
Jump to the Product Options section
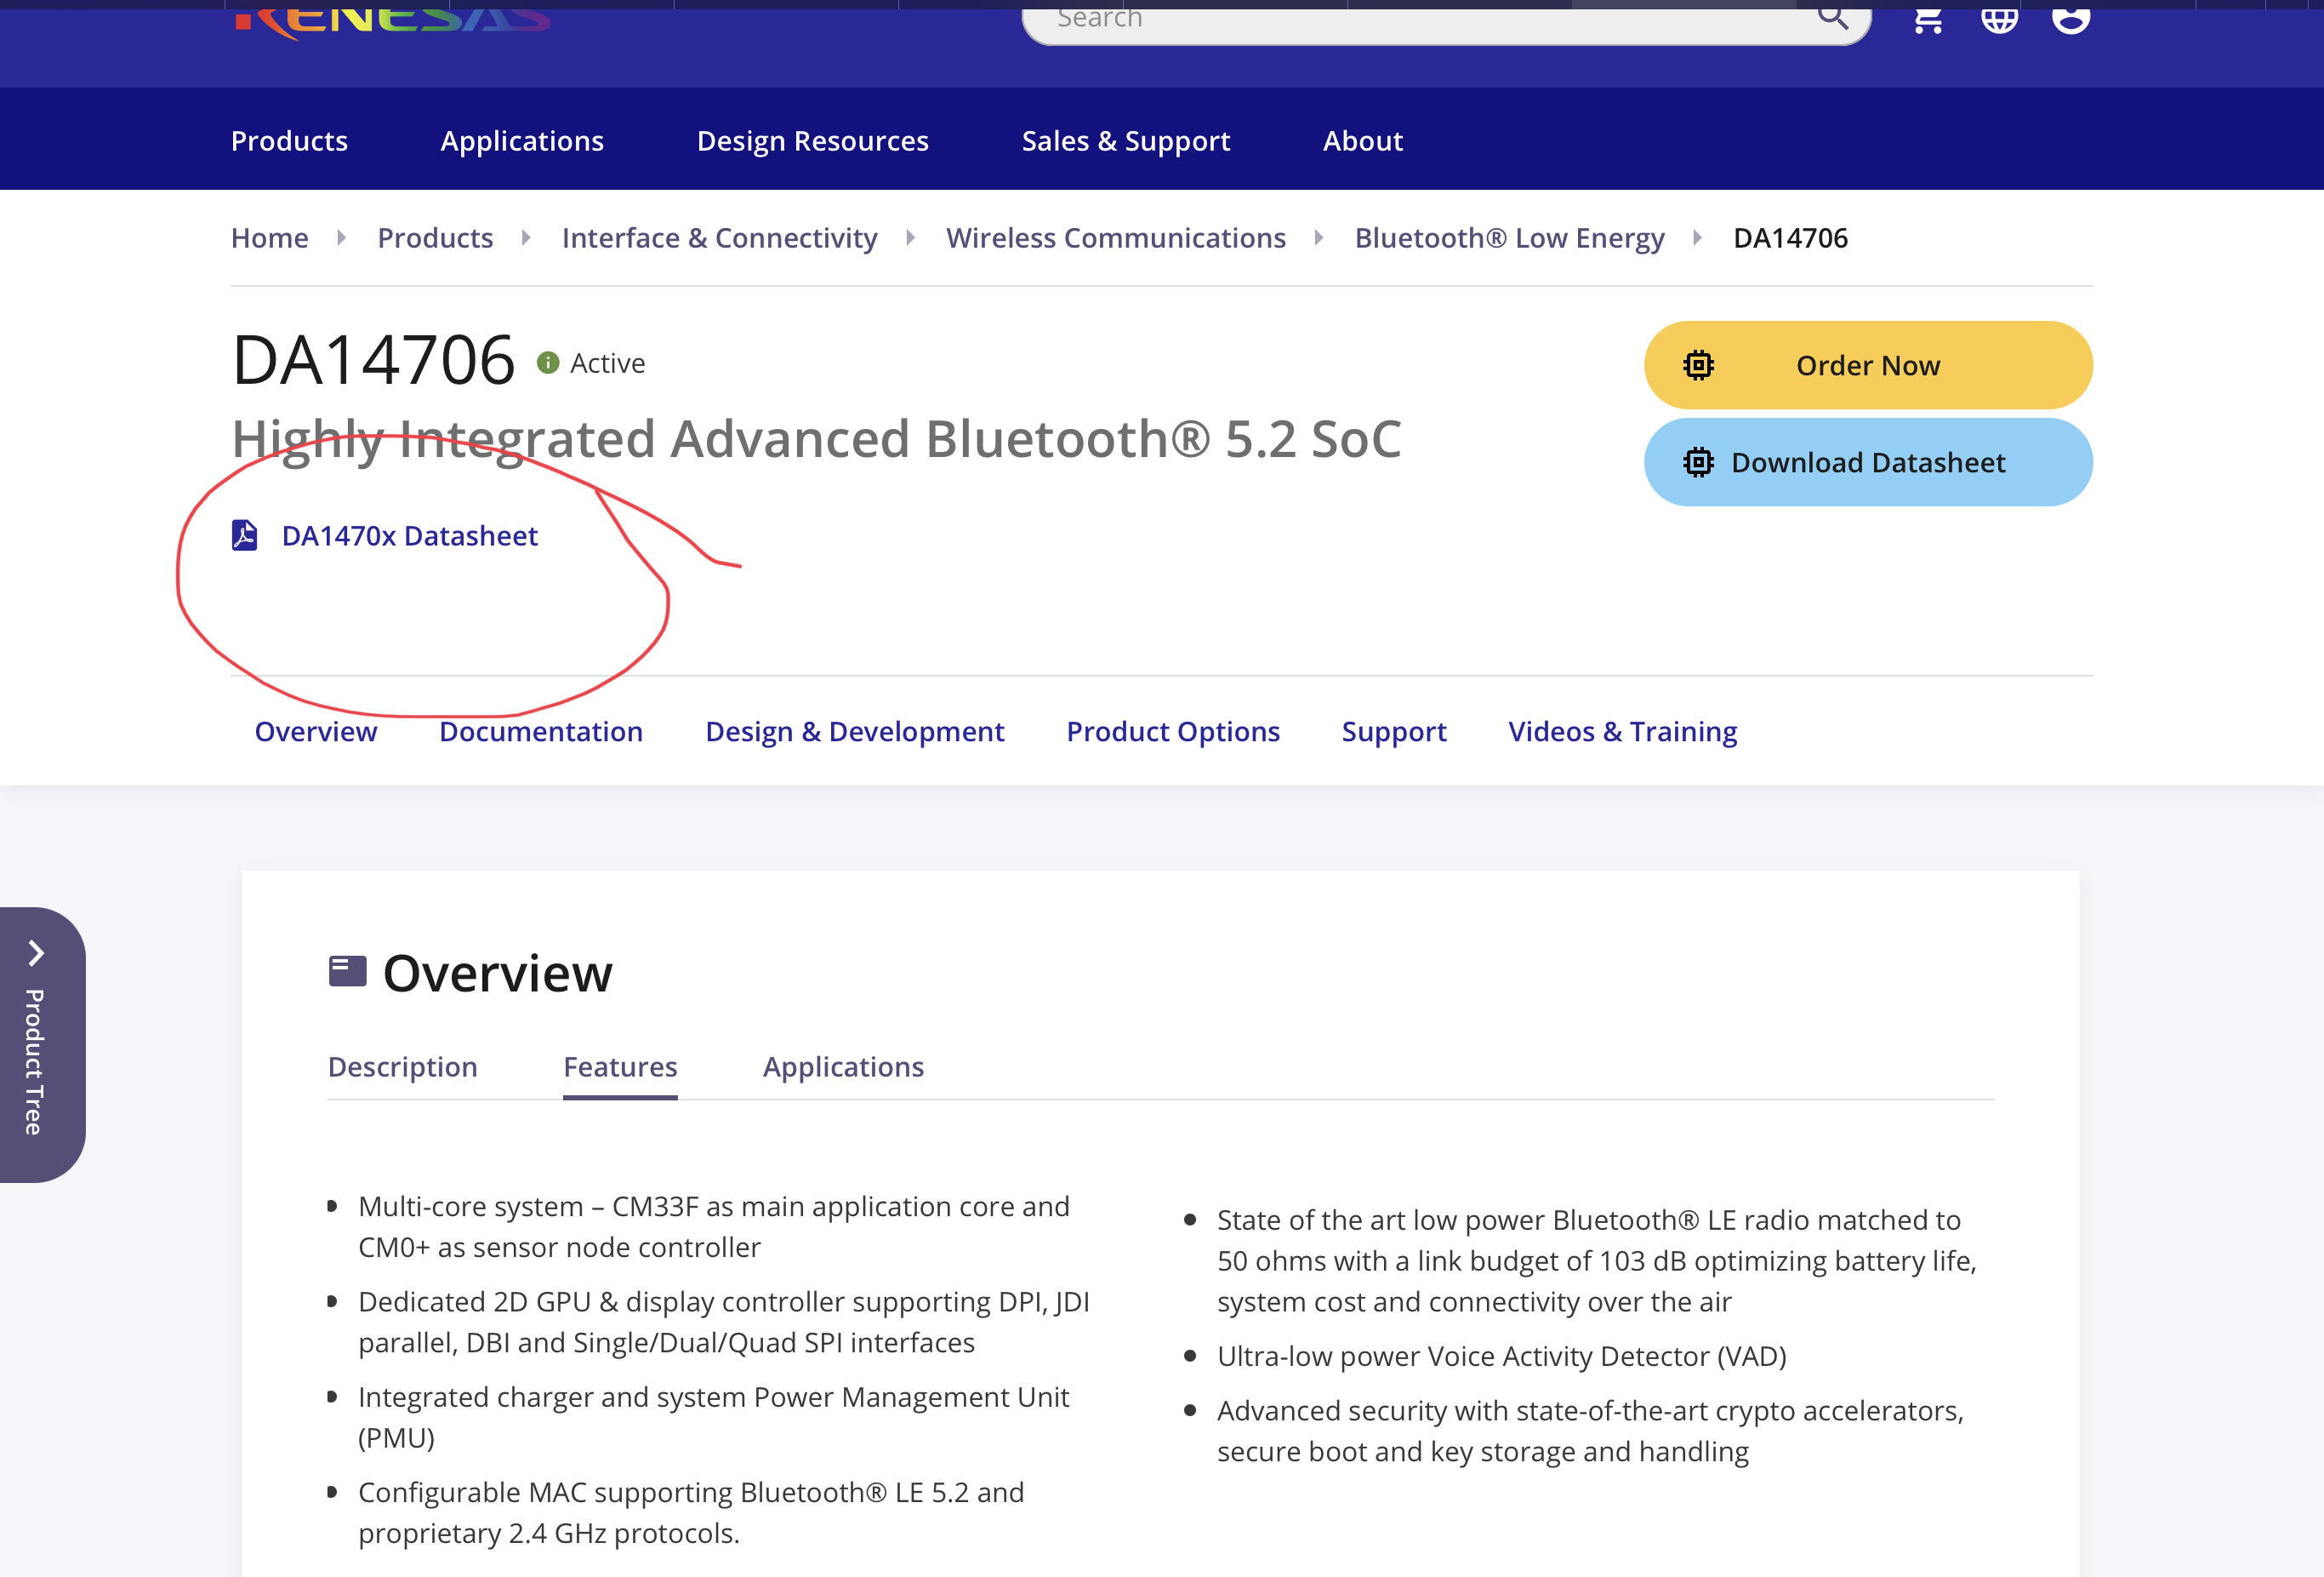[x=1172, y=731]
